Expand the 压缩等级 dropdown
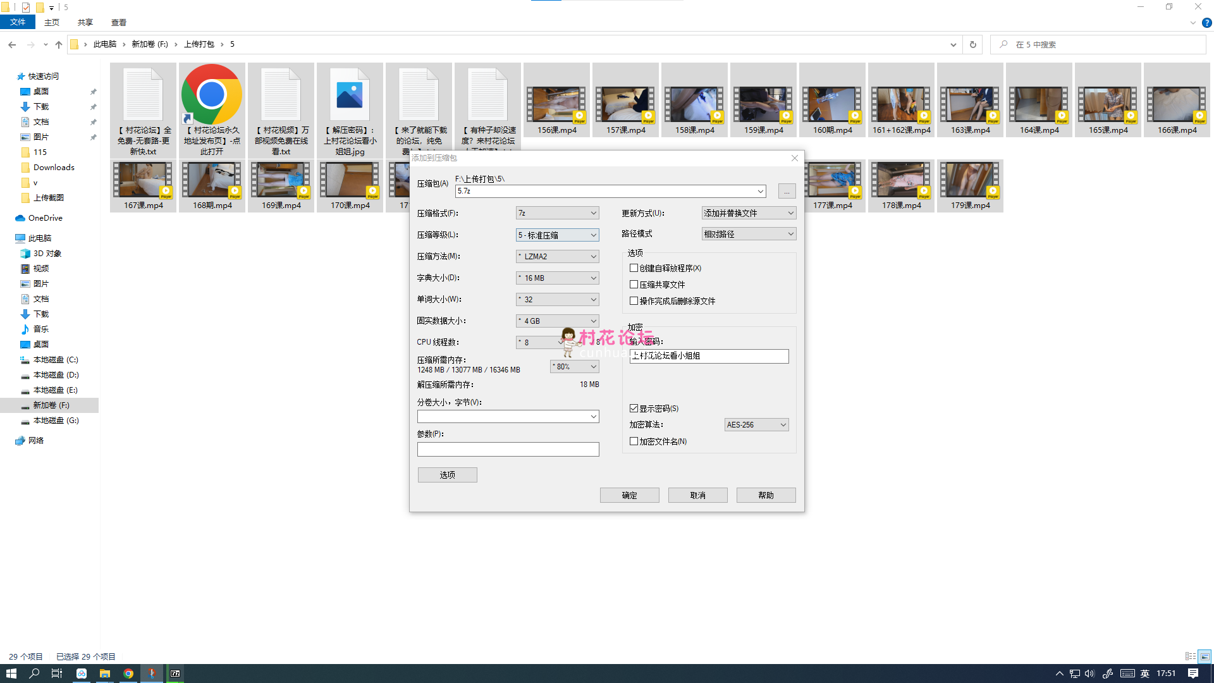 557,235
